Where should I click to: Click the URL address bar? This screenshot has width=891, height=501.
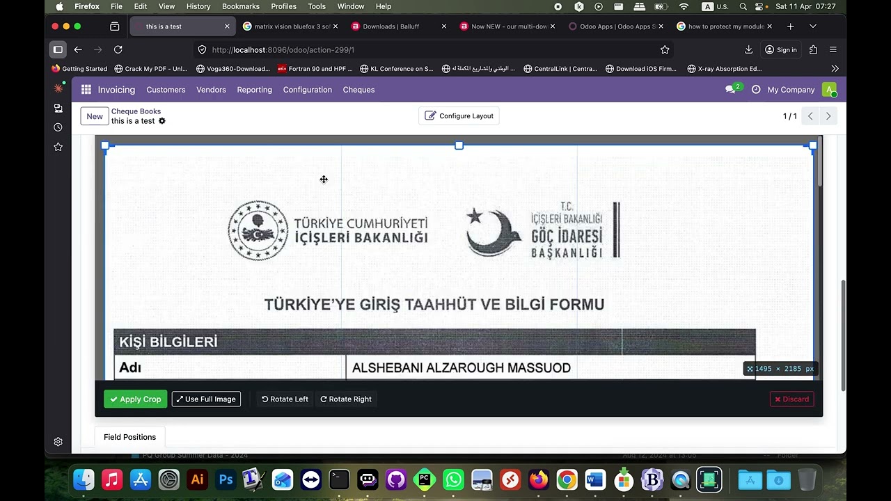tap(432, 49)
